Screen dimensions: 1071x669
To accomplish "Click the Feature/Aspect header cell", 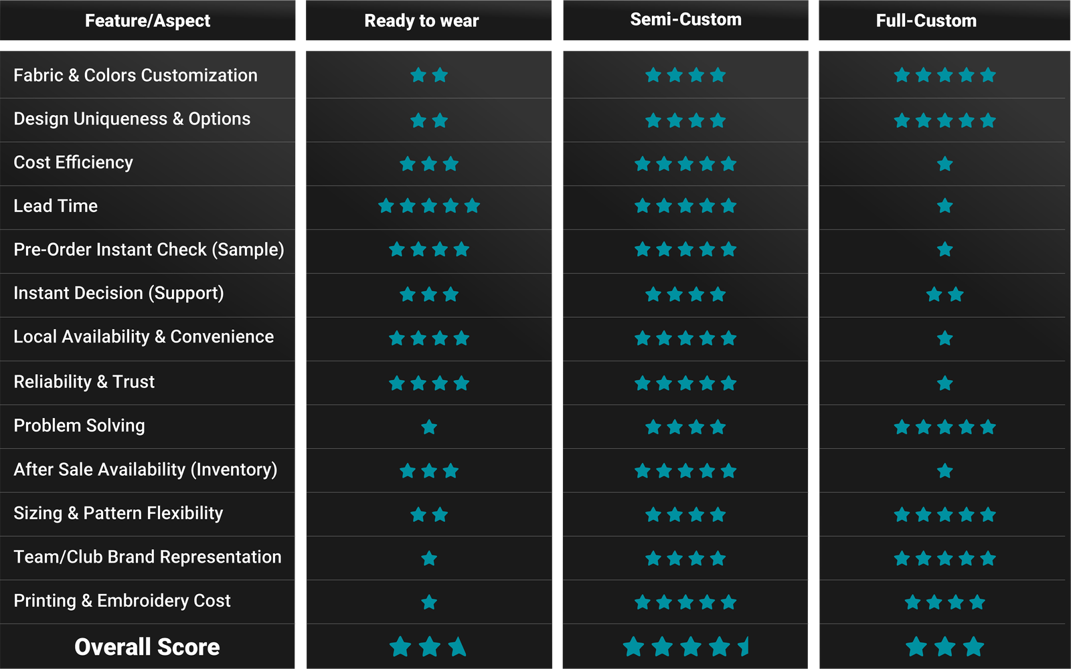I will pos(147,21).
